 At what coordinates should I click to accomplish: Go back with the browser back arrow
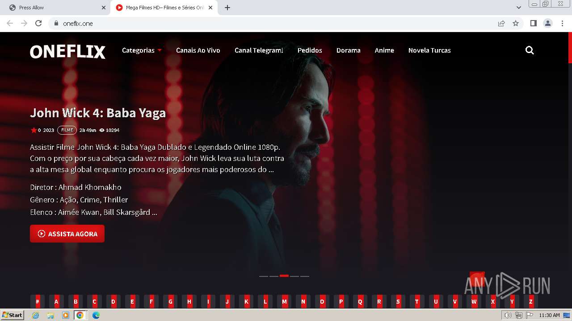tap(10, 23)
